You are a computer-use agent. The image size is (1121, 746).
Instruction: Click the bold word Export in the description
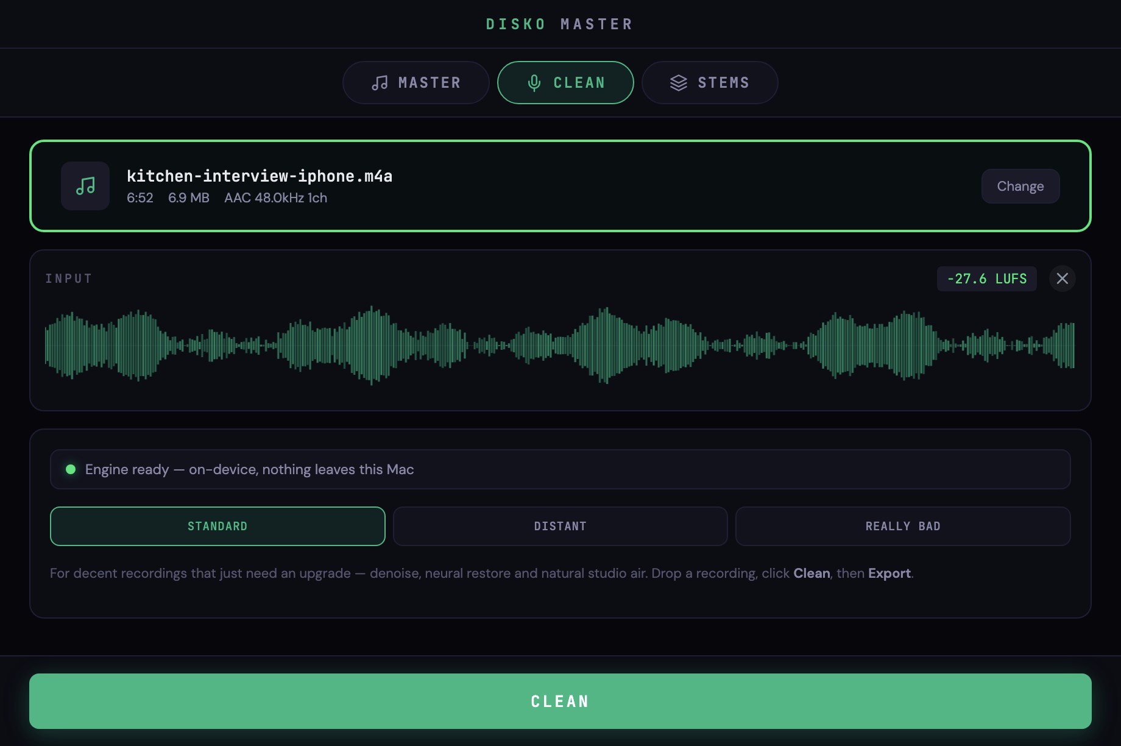point(889,574)
